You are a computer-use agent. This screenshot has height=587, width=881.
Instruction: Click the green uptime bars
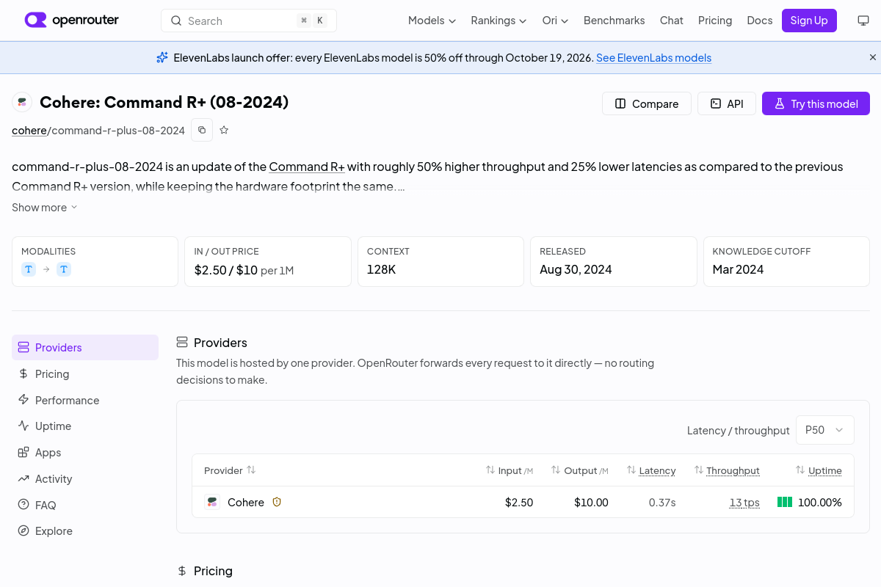pos(785,503)
